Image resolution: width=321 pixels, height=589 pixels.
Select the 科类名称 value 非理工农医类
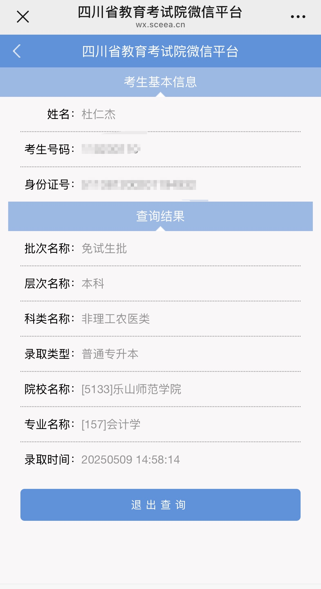point(116,319)
